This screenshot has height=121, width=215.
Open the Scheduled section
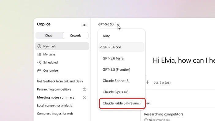pos(62,62)
